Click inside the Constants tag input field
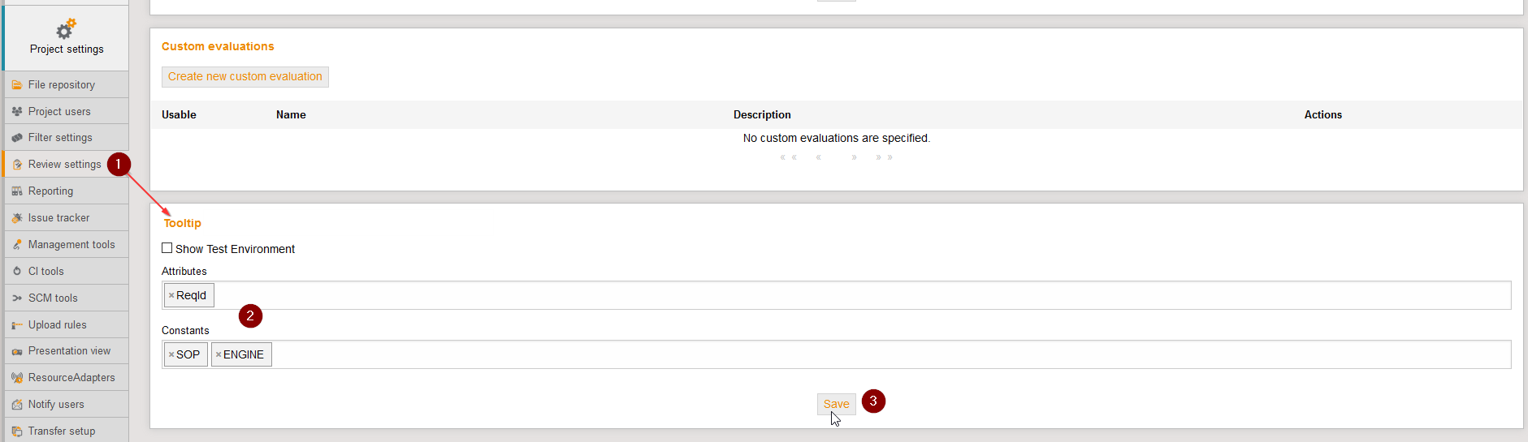The width and height of the screenshot is (1528, 442). 836,354
